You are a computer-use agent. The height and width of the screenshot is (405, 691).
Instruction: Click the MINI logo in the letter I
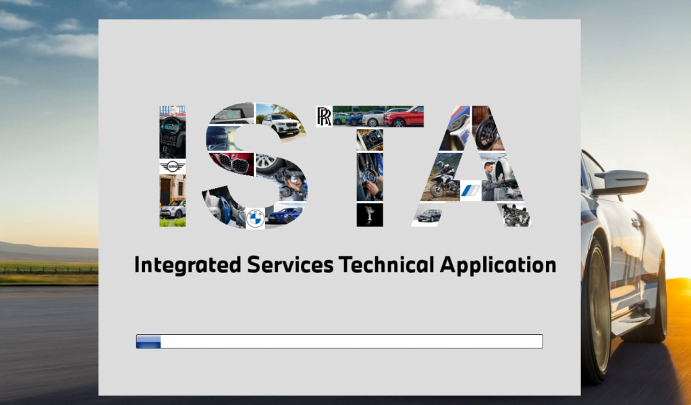point(172,166)
